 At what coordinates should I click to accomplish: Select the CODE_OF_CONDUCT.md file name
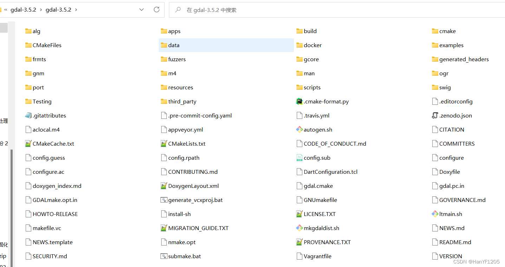coord(335,144)
